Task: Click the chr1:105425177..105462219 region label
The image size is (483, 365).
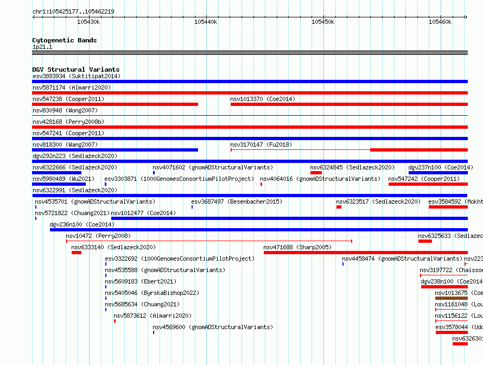Action: pyautogui.click(x=73, y=11)
